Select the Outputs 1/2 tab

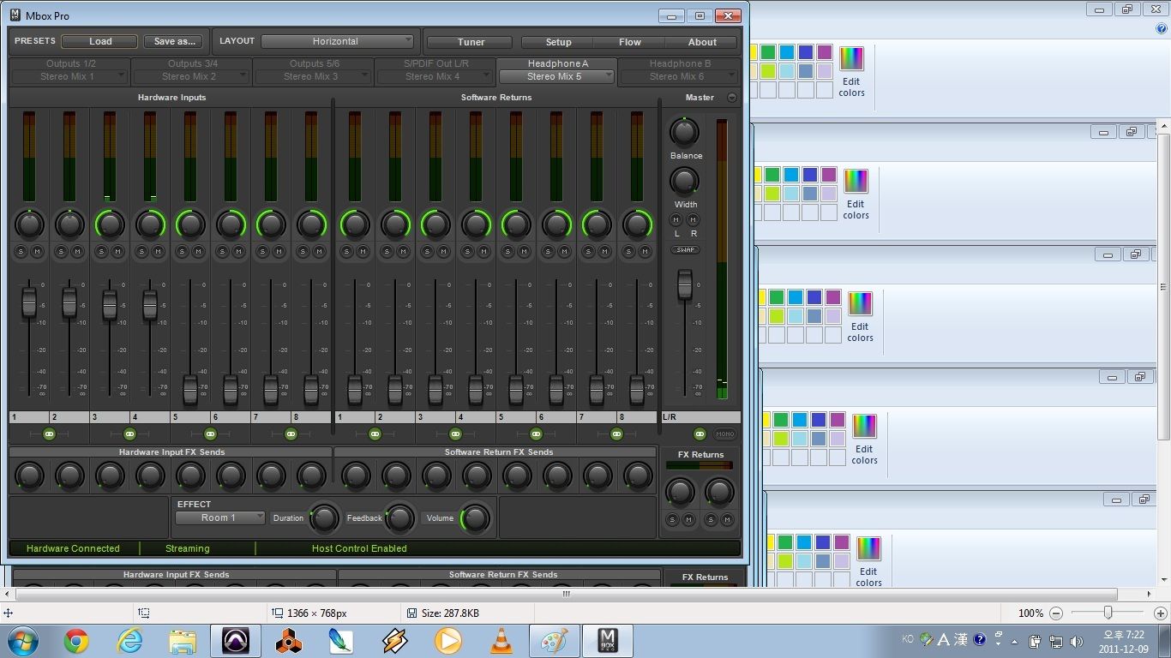click(69, 63)
